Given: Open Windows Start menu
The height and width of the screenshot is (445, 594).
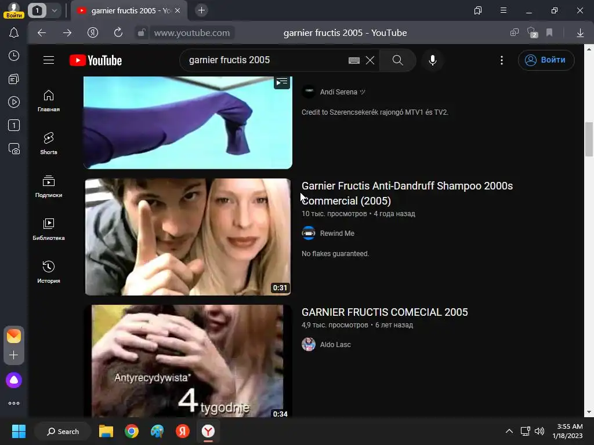Looking at the screenshot, I should tap(19, 431).
